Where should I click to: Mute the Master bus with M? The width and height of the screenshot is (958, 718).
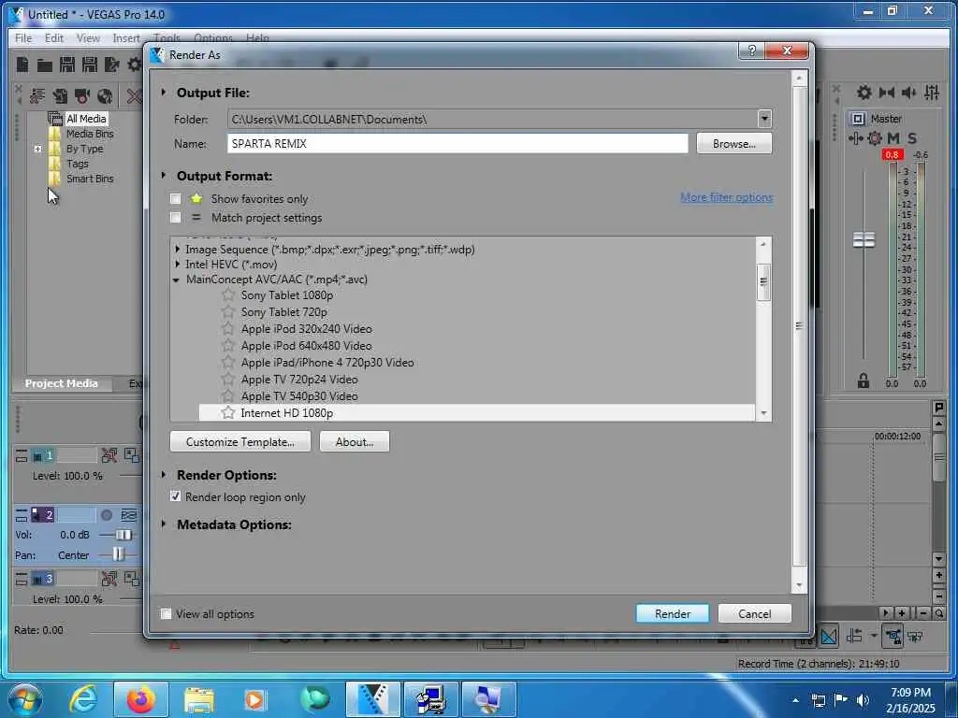tap(893, 138)
